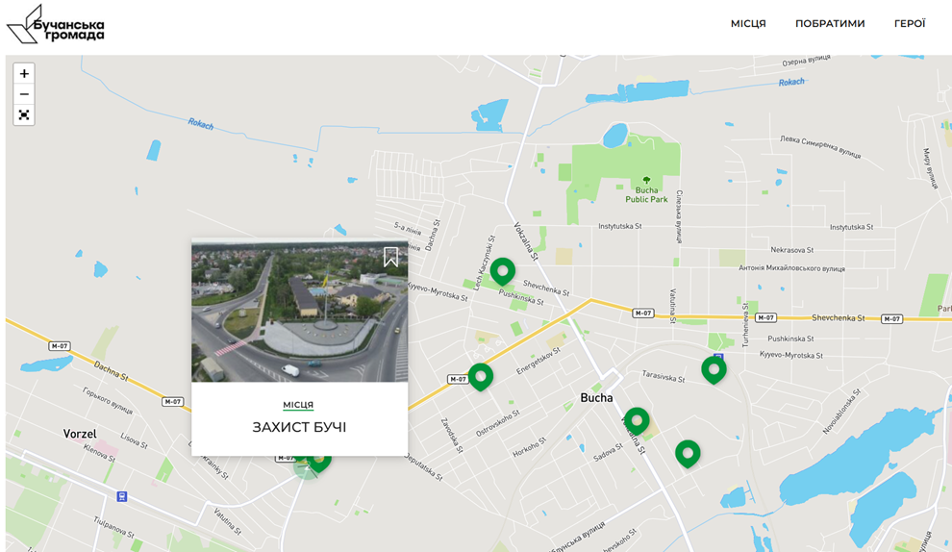Click the Левка Симиренка вулиця label
Screen dimensions: 952x552
point(820,147)
